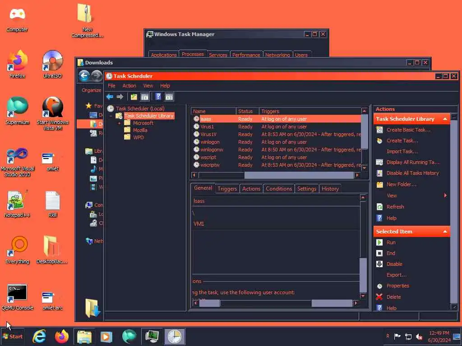Open Services tab in Windows Task Manager

tap(218, 55)
